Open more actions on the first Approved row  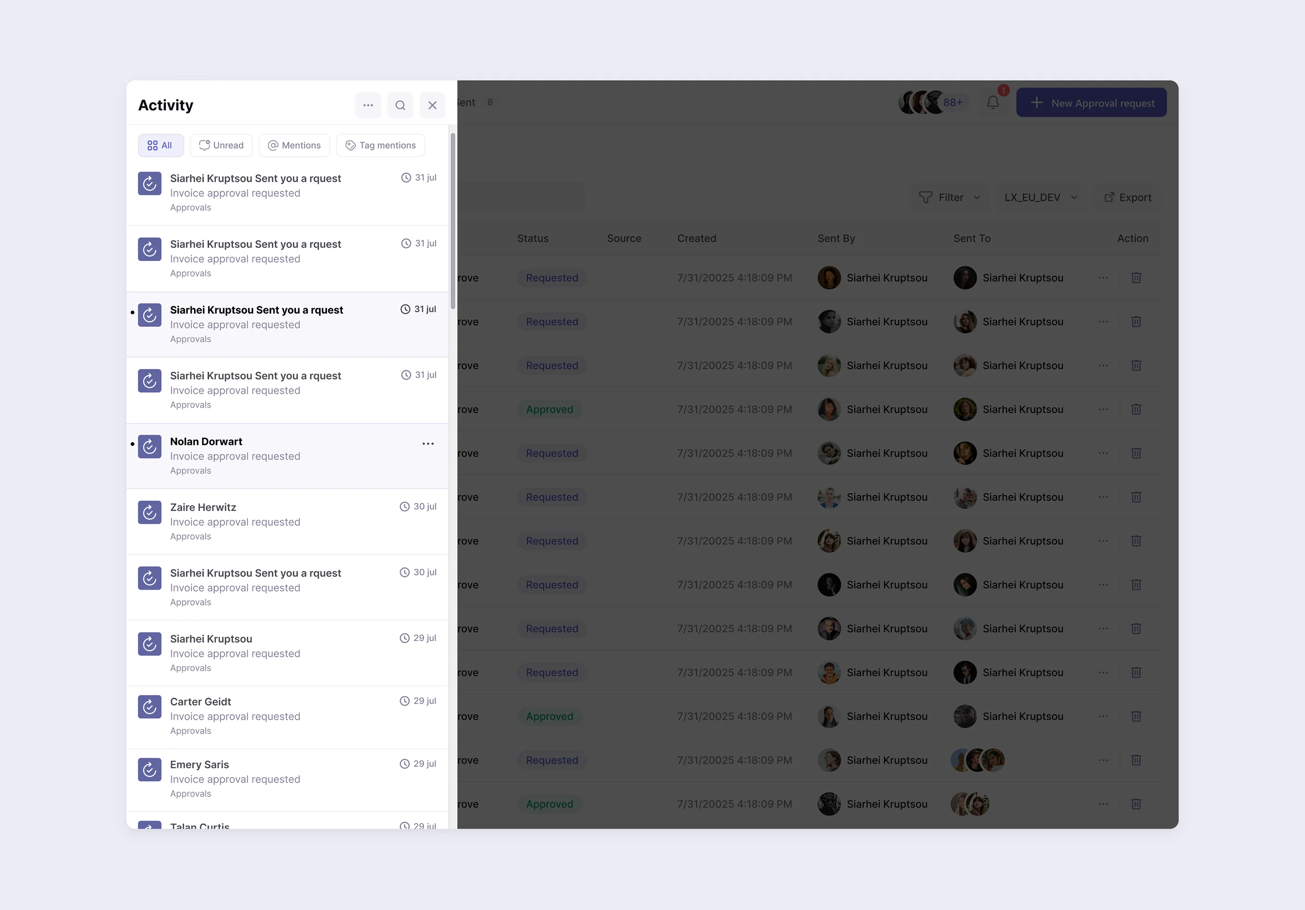pyautogui.click(x=1103, y=409)
